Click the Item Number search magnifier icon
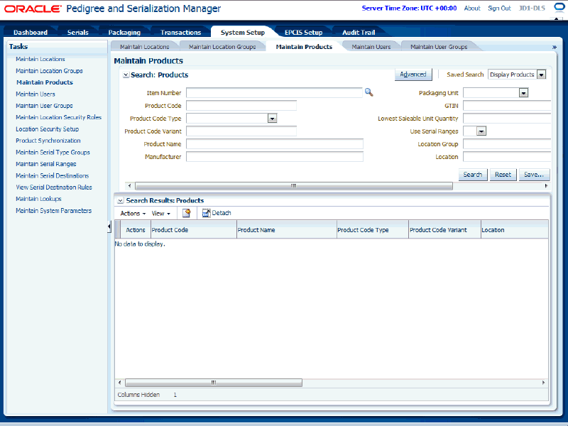 [368, 92]
